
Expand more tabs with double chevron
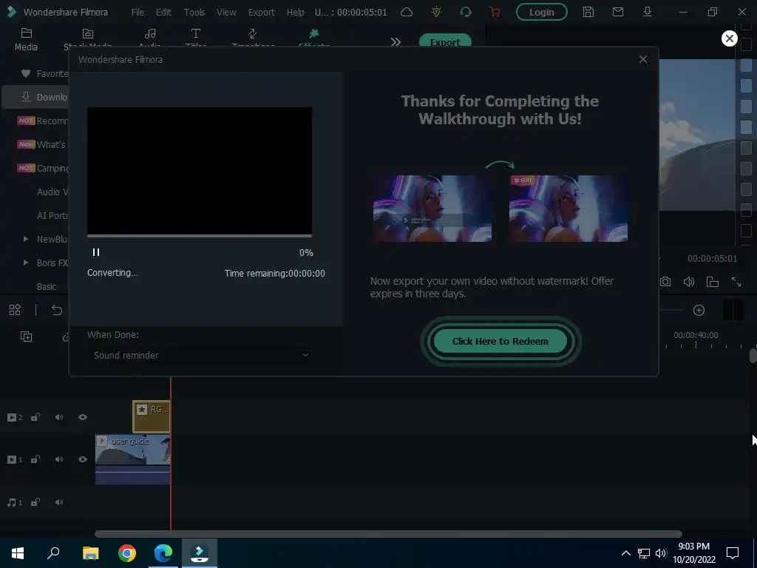click(396, 42)
